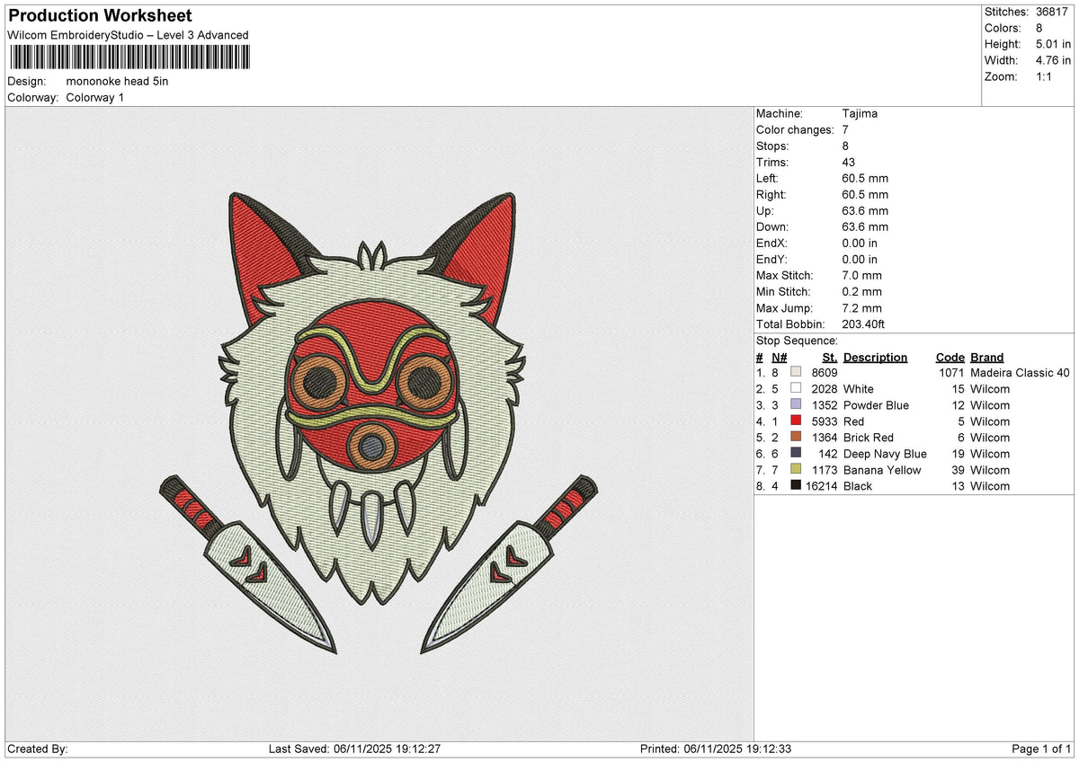1079x762 pixels.
Task: Select the Black thread color swatch
Action: (x=796, y=486)
